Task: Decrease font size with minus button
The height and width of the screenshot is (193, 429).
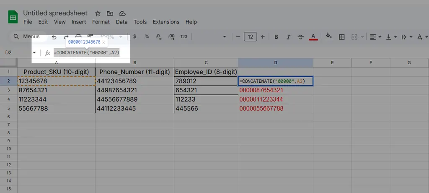Action: [238, 37]
